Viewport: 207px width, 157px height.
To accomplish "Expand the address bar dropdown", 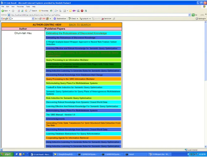I will [x=190, y=15].
